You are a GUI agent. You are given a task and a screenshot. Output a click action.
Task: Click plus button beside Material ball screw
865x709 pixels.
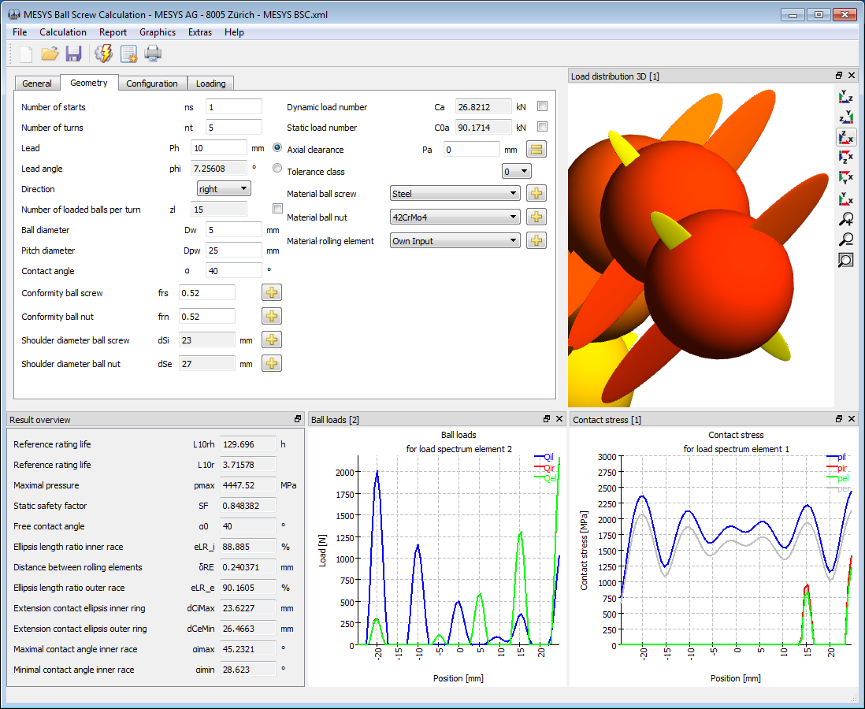click(536, 194)
